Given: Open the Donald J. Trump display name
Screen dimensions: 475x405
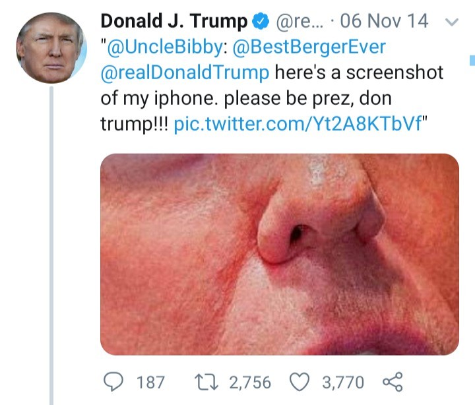Looking at the screenshot, I should 174,22.
